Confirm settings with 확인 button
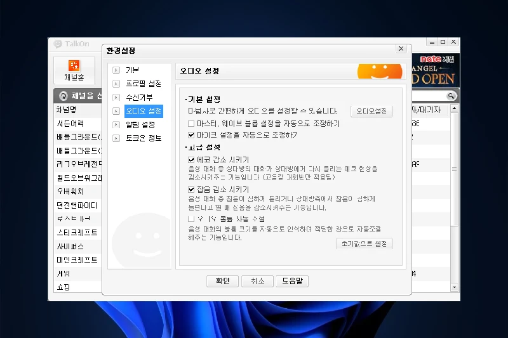 223,281
